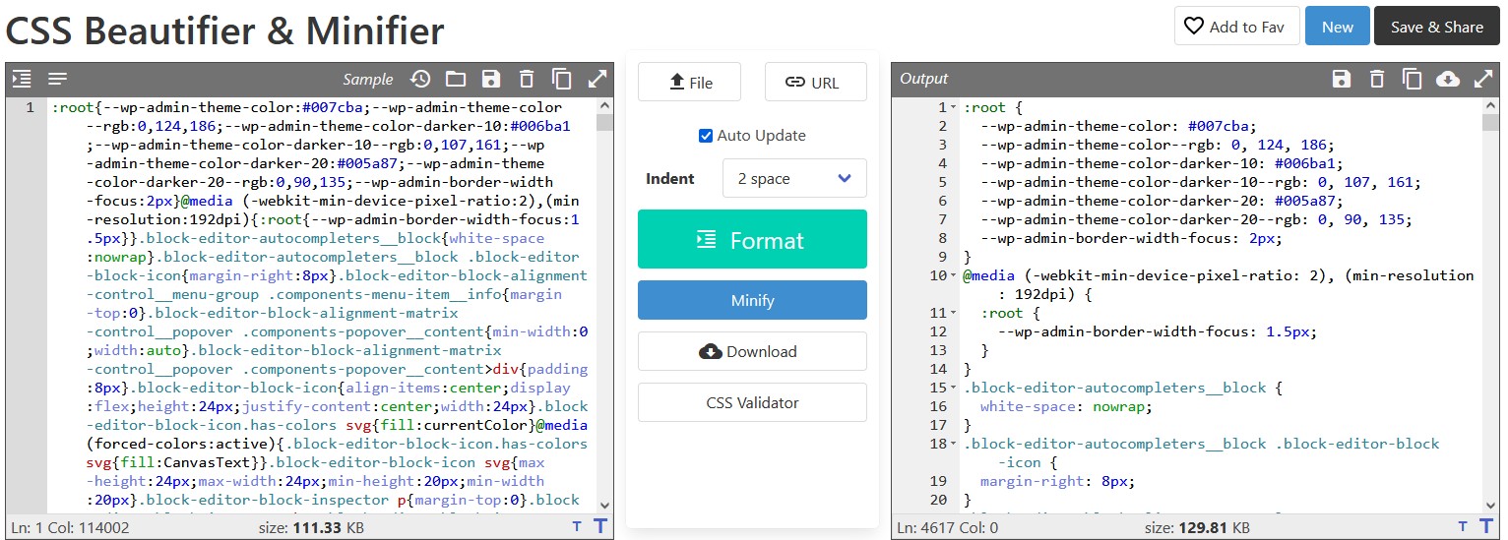
Task: Copy output CSS with the copy icon
Action: pyautogui.click(x=1412, y=79)
